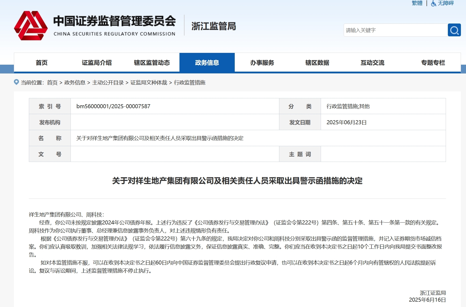Go to 首页 in the breadcrumb

pos(52,83)
